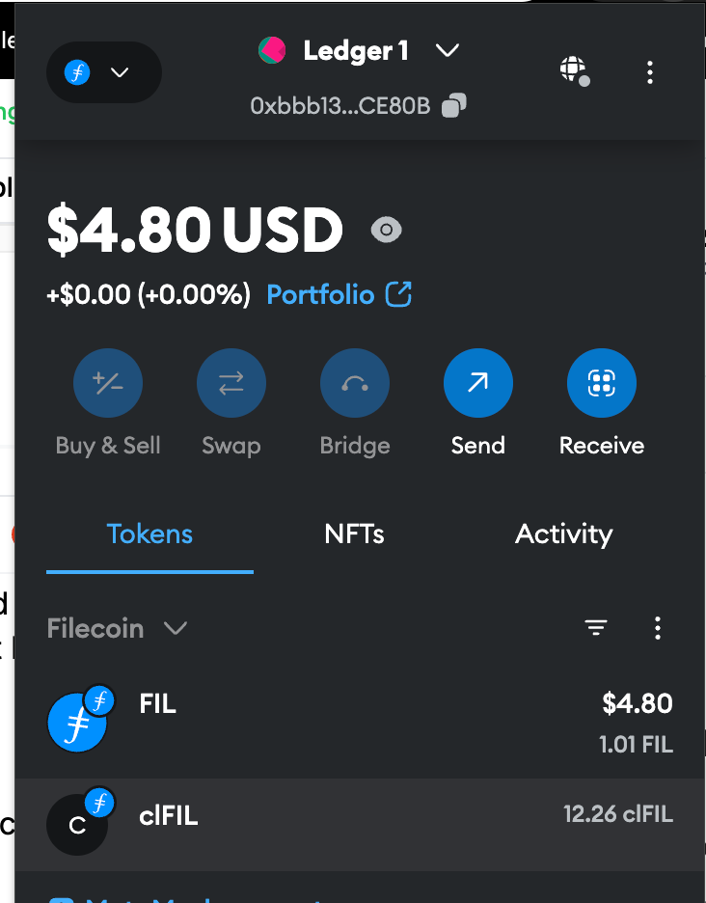Screen dimensions: 706x903
Task: Hide balance with the eye icon
Action: point(386,230)
